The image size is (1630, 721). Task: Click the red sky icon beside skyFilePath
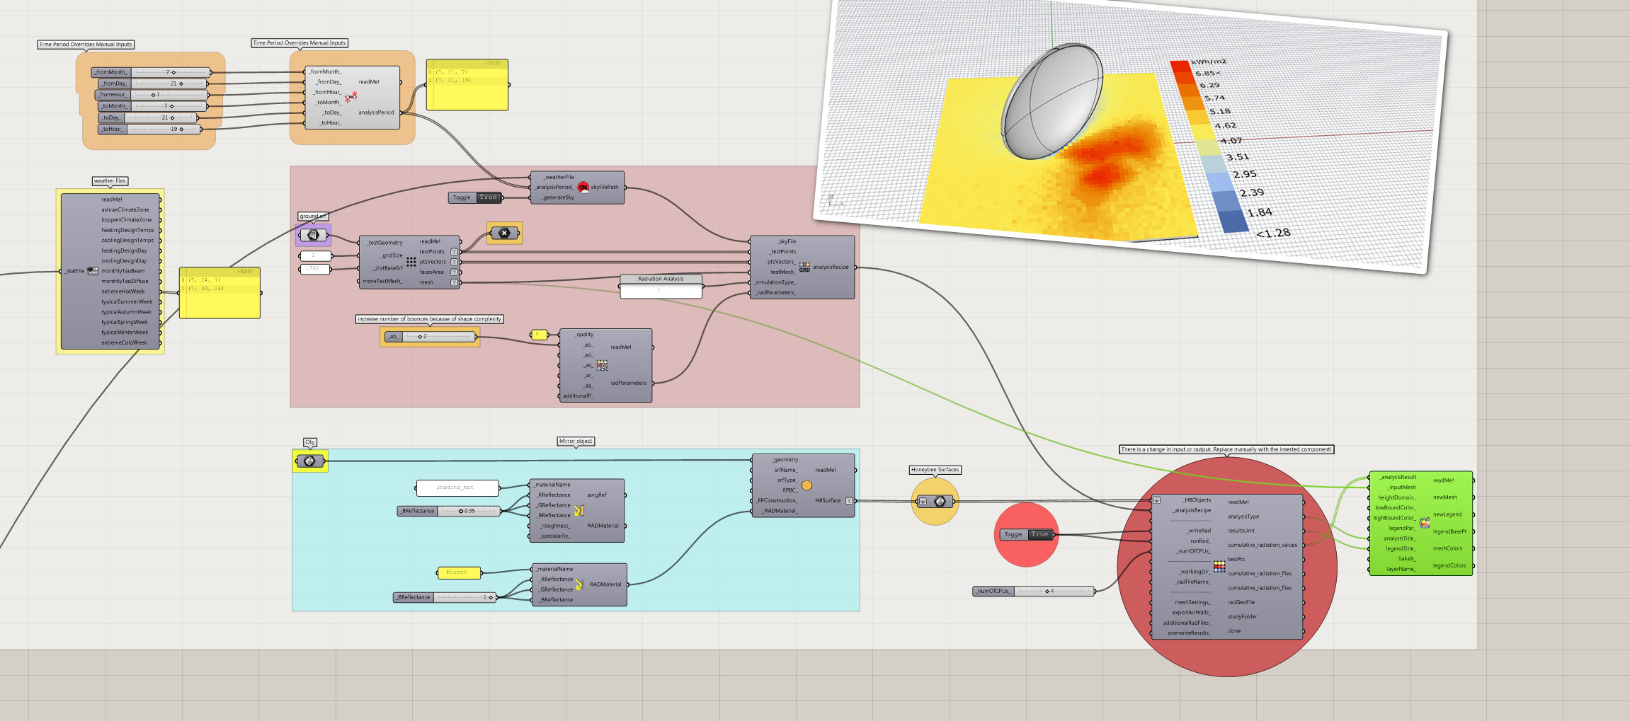[x=583, y=188]
